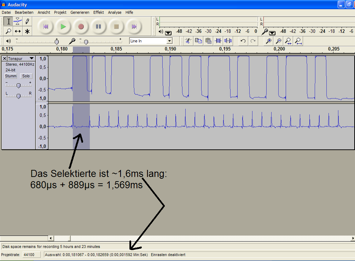Adjust the track pan slider

[19, 95]
